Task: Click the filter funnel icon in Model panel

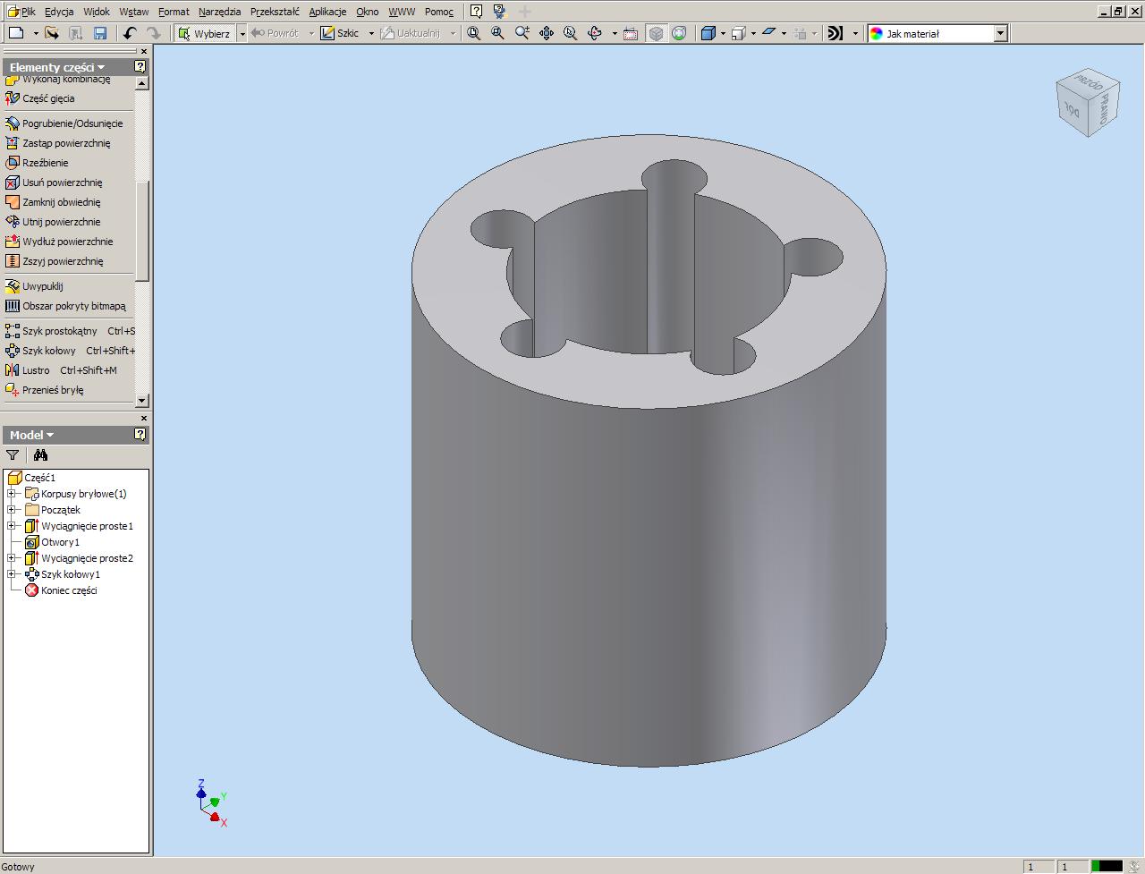Action: 13,455
